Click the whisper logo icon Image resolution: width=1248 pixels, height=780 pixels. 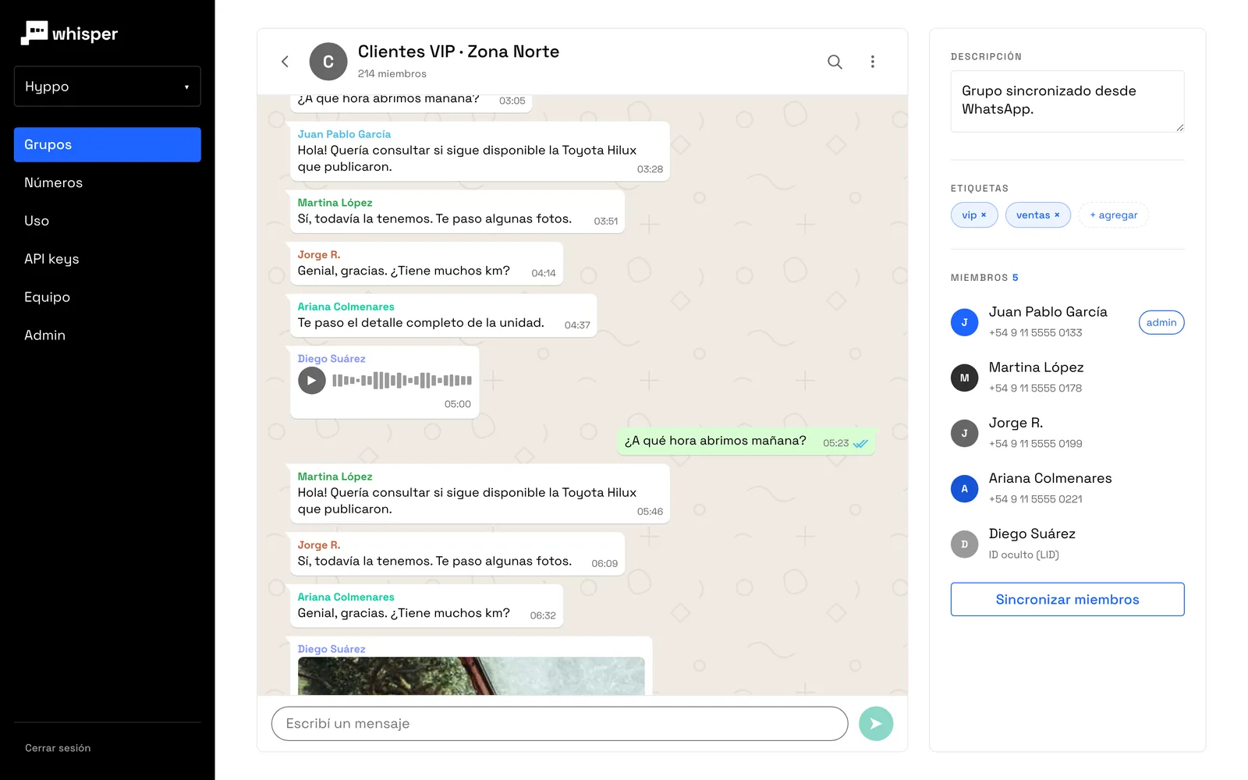(34, 33)
